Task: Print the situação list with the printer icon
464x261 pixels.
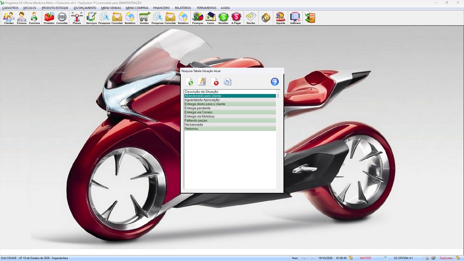Action: pyautogui.click(x=227, y=82)
